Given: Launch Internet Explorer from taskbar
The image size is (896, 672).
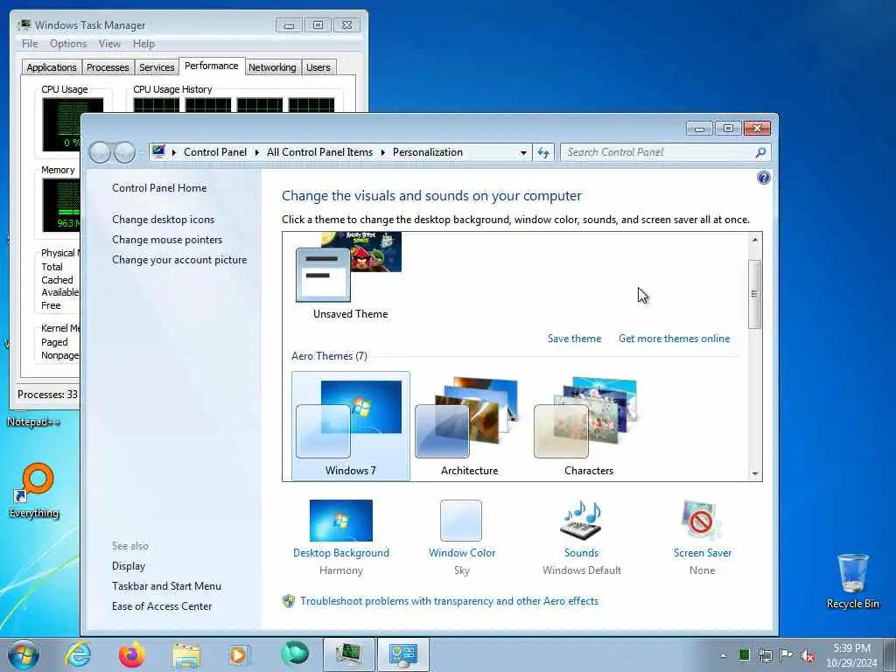Looking at the screenshot, I should (78, 654).
